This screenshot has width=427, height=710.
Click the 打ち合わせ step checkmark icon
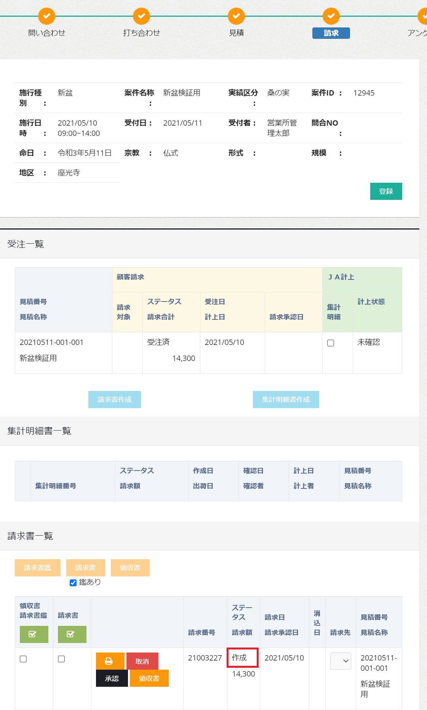point(141,16)
